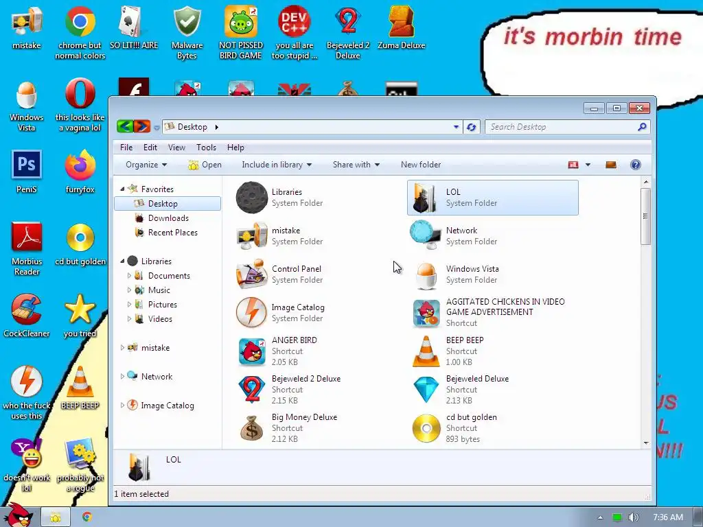Select Pictures in the navigation pane
The image size is (703, 527).
pos(162,304)
